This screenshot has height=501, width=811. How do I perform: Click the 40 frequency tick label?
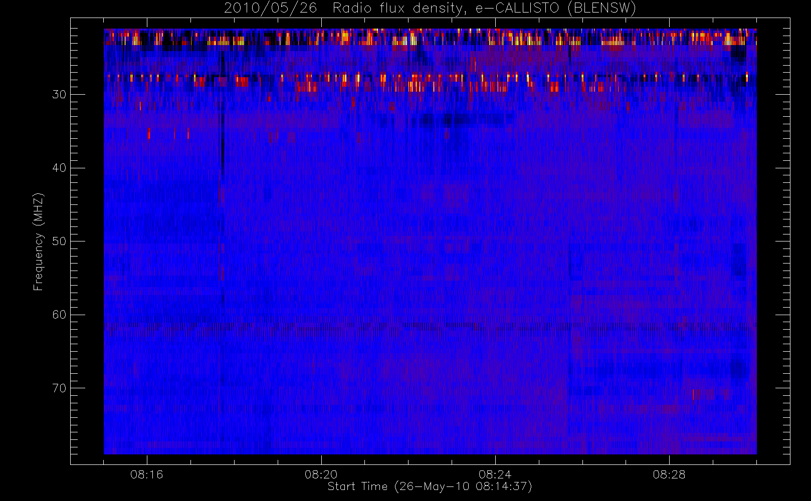click(x=59, y=168)
